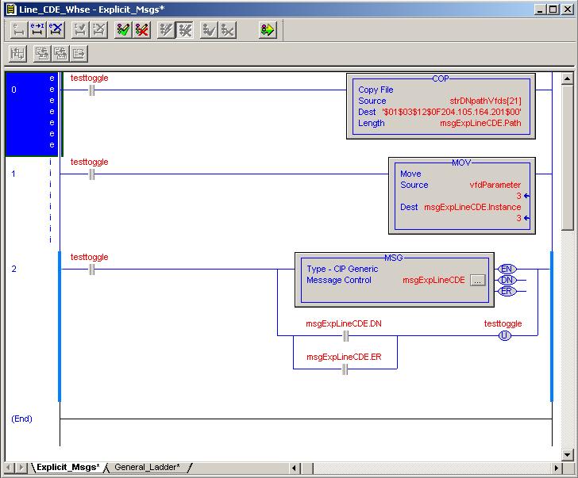Accept pending program edits with green check icon
Image resolution: width=578 pixels, height=478 pixels.
coord(123,30)
